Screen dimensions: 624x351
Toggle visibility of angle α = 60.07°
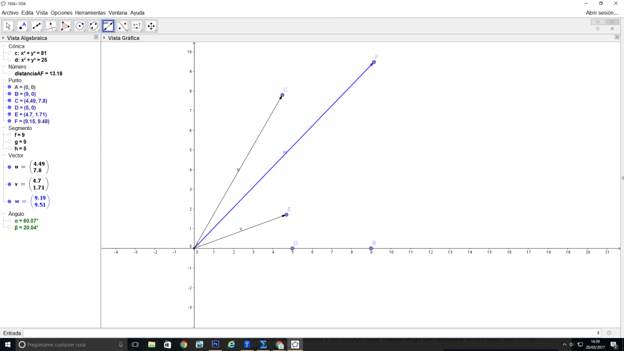click(x=9, y=220)
